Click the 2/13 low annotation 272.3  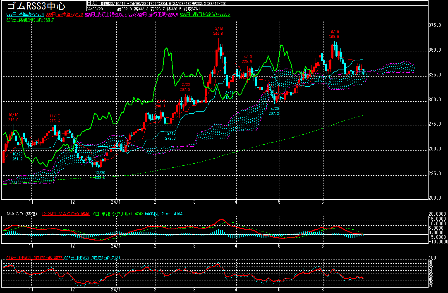click(x=170, y=136)
